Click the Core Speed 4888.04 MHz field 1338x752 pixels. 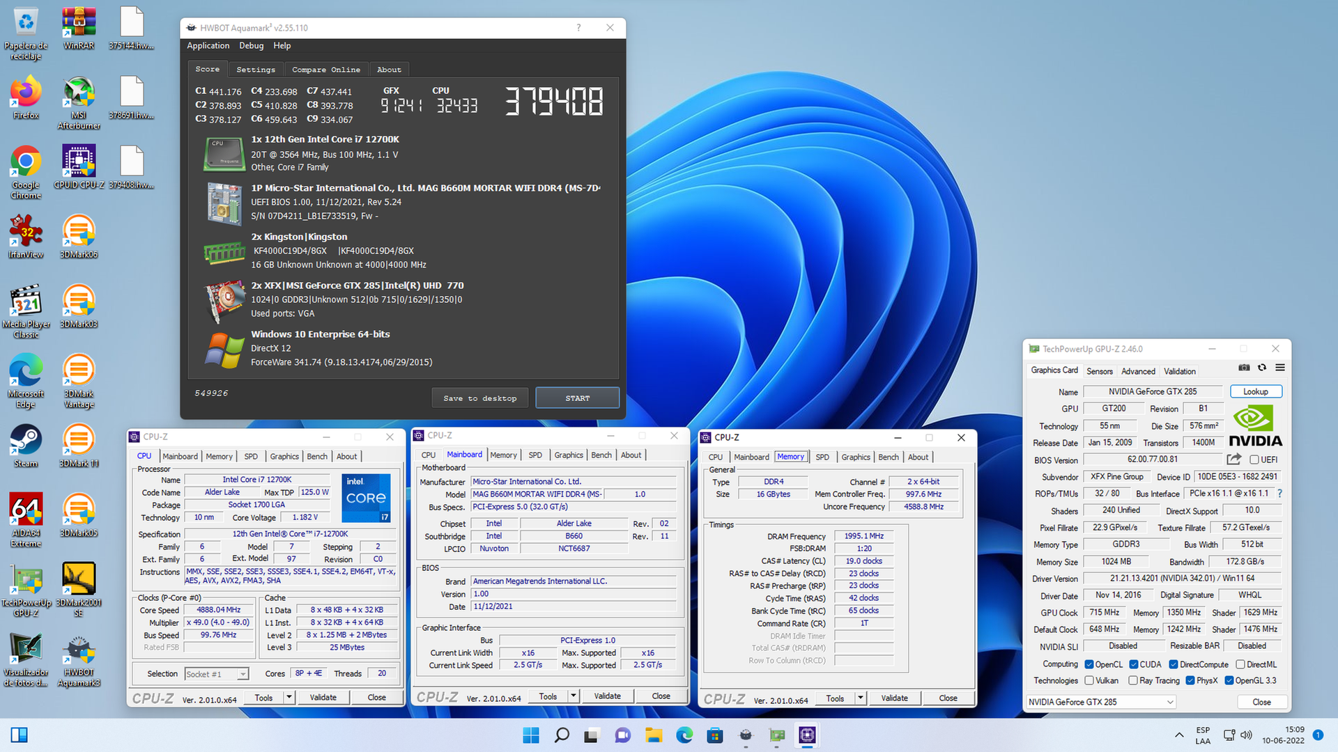coord(219,610)
